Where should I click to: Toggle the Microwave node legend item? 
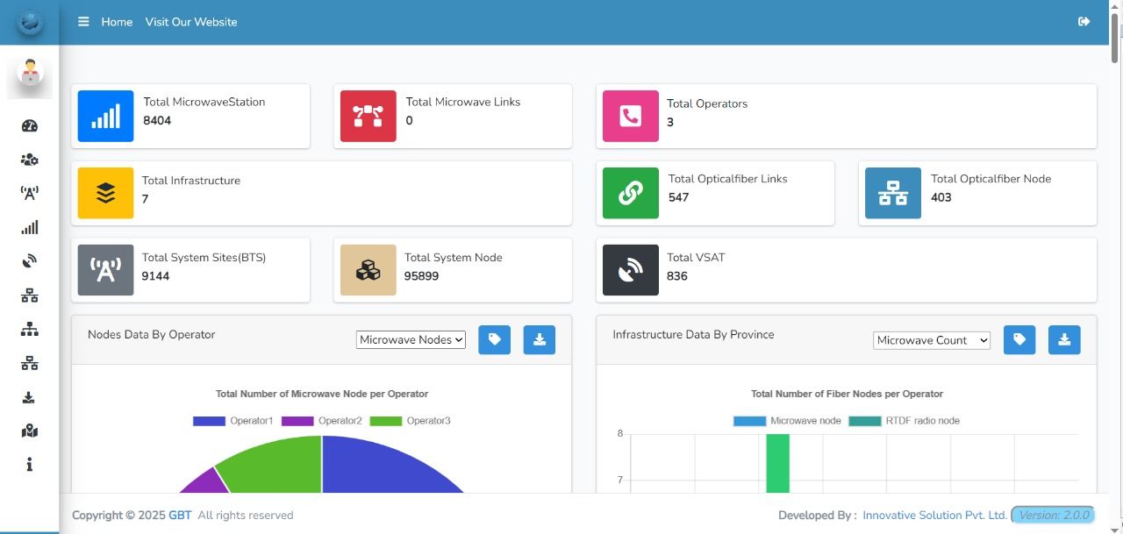point(787,421)
